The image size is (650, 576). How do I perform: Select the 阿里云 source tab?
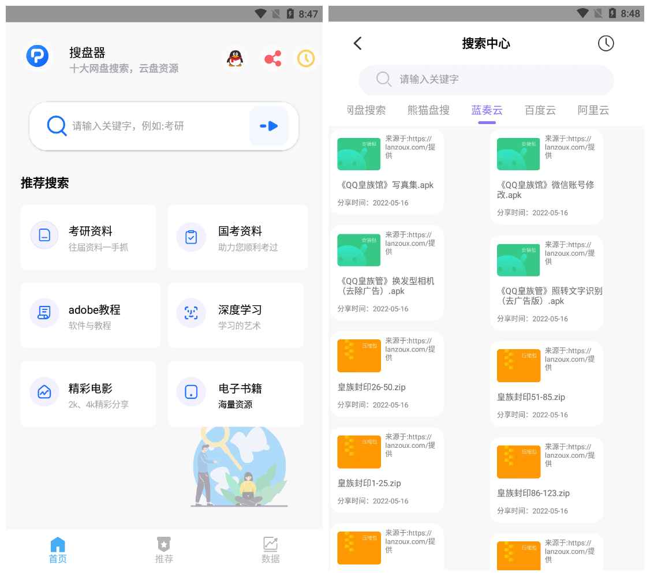tap(593, 110)
